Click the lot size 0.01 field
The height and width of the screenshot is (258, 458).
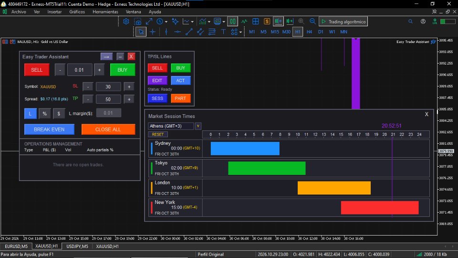80,70
